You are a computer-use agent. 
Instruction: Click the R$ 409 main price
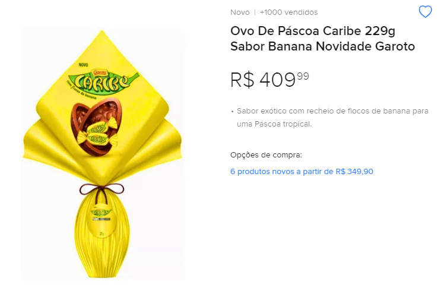(x=269, y=80)
